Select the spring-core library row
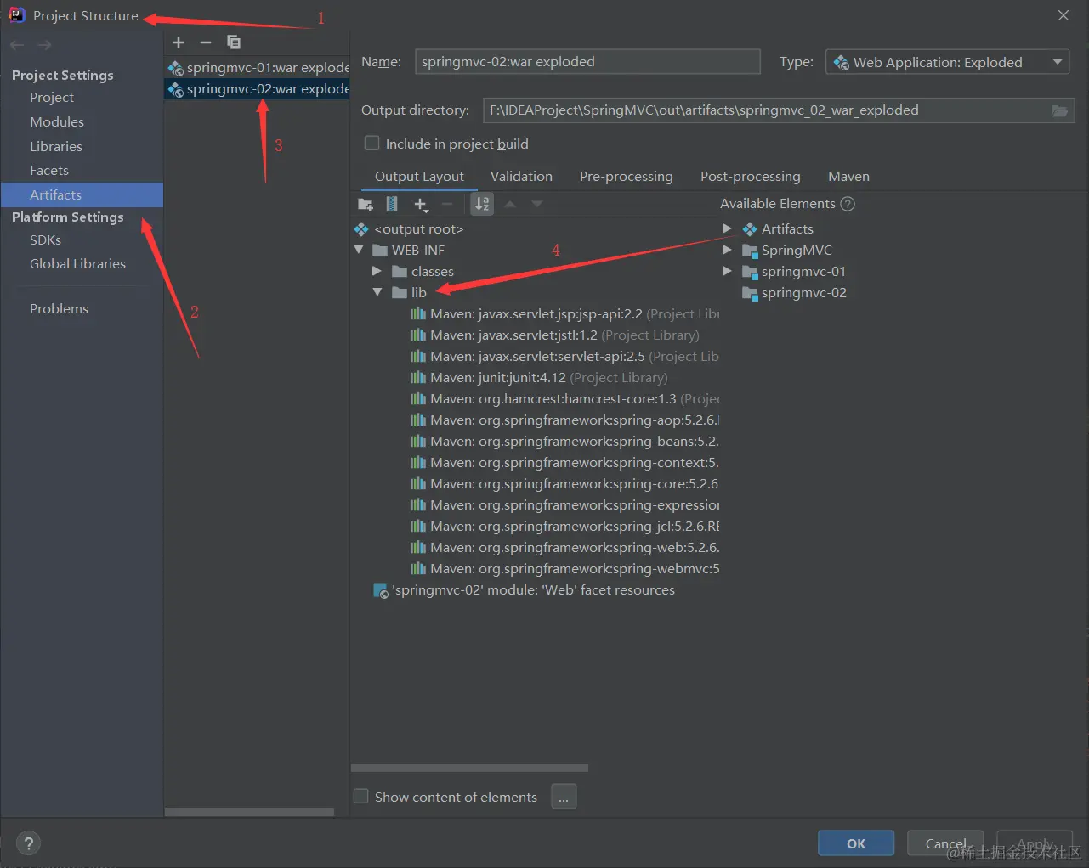1089x868 pixels. pos(564,484)
